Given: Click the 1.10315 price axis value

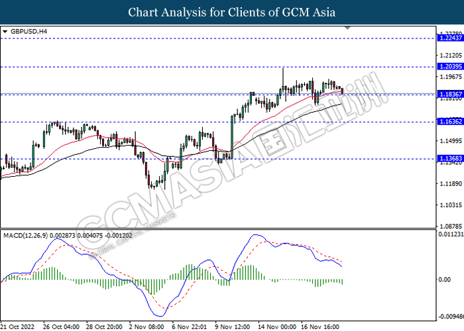Looking at the screenshot, I should (x=451, y=205).
